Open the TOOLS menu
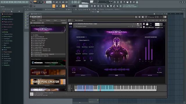The image size is (186, 104). tap(24, 2)
